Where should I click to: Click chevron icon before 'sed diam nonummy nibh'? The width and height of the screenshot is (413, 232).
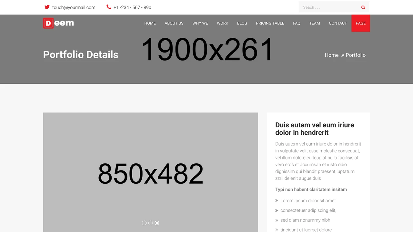tap(277, 220)
